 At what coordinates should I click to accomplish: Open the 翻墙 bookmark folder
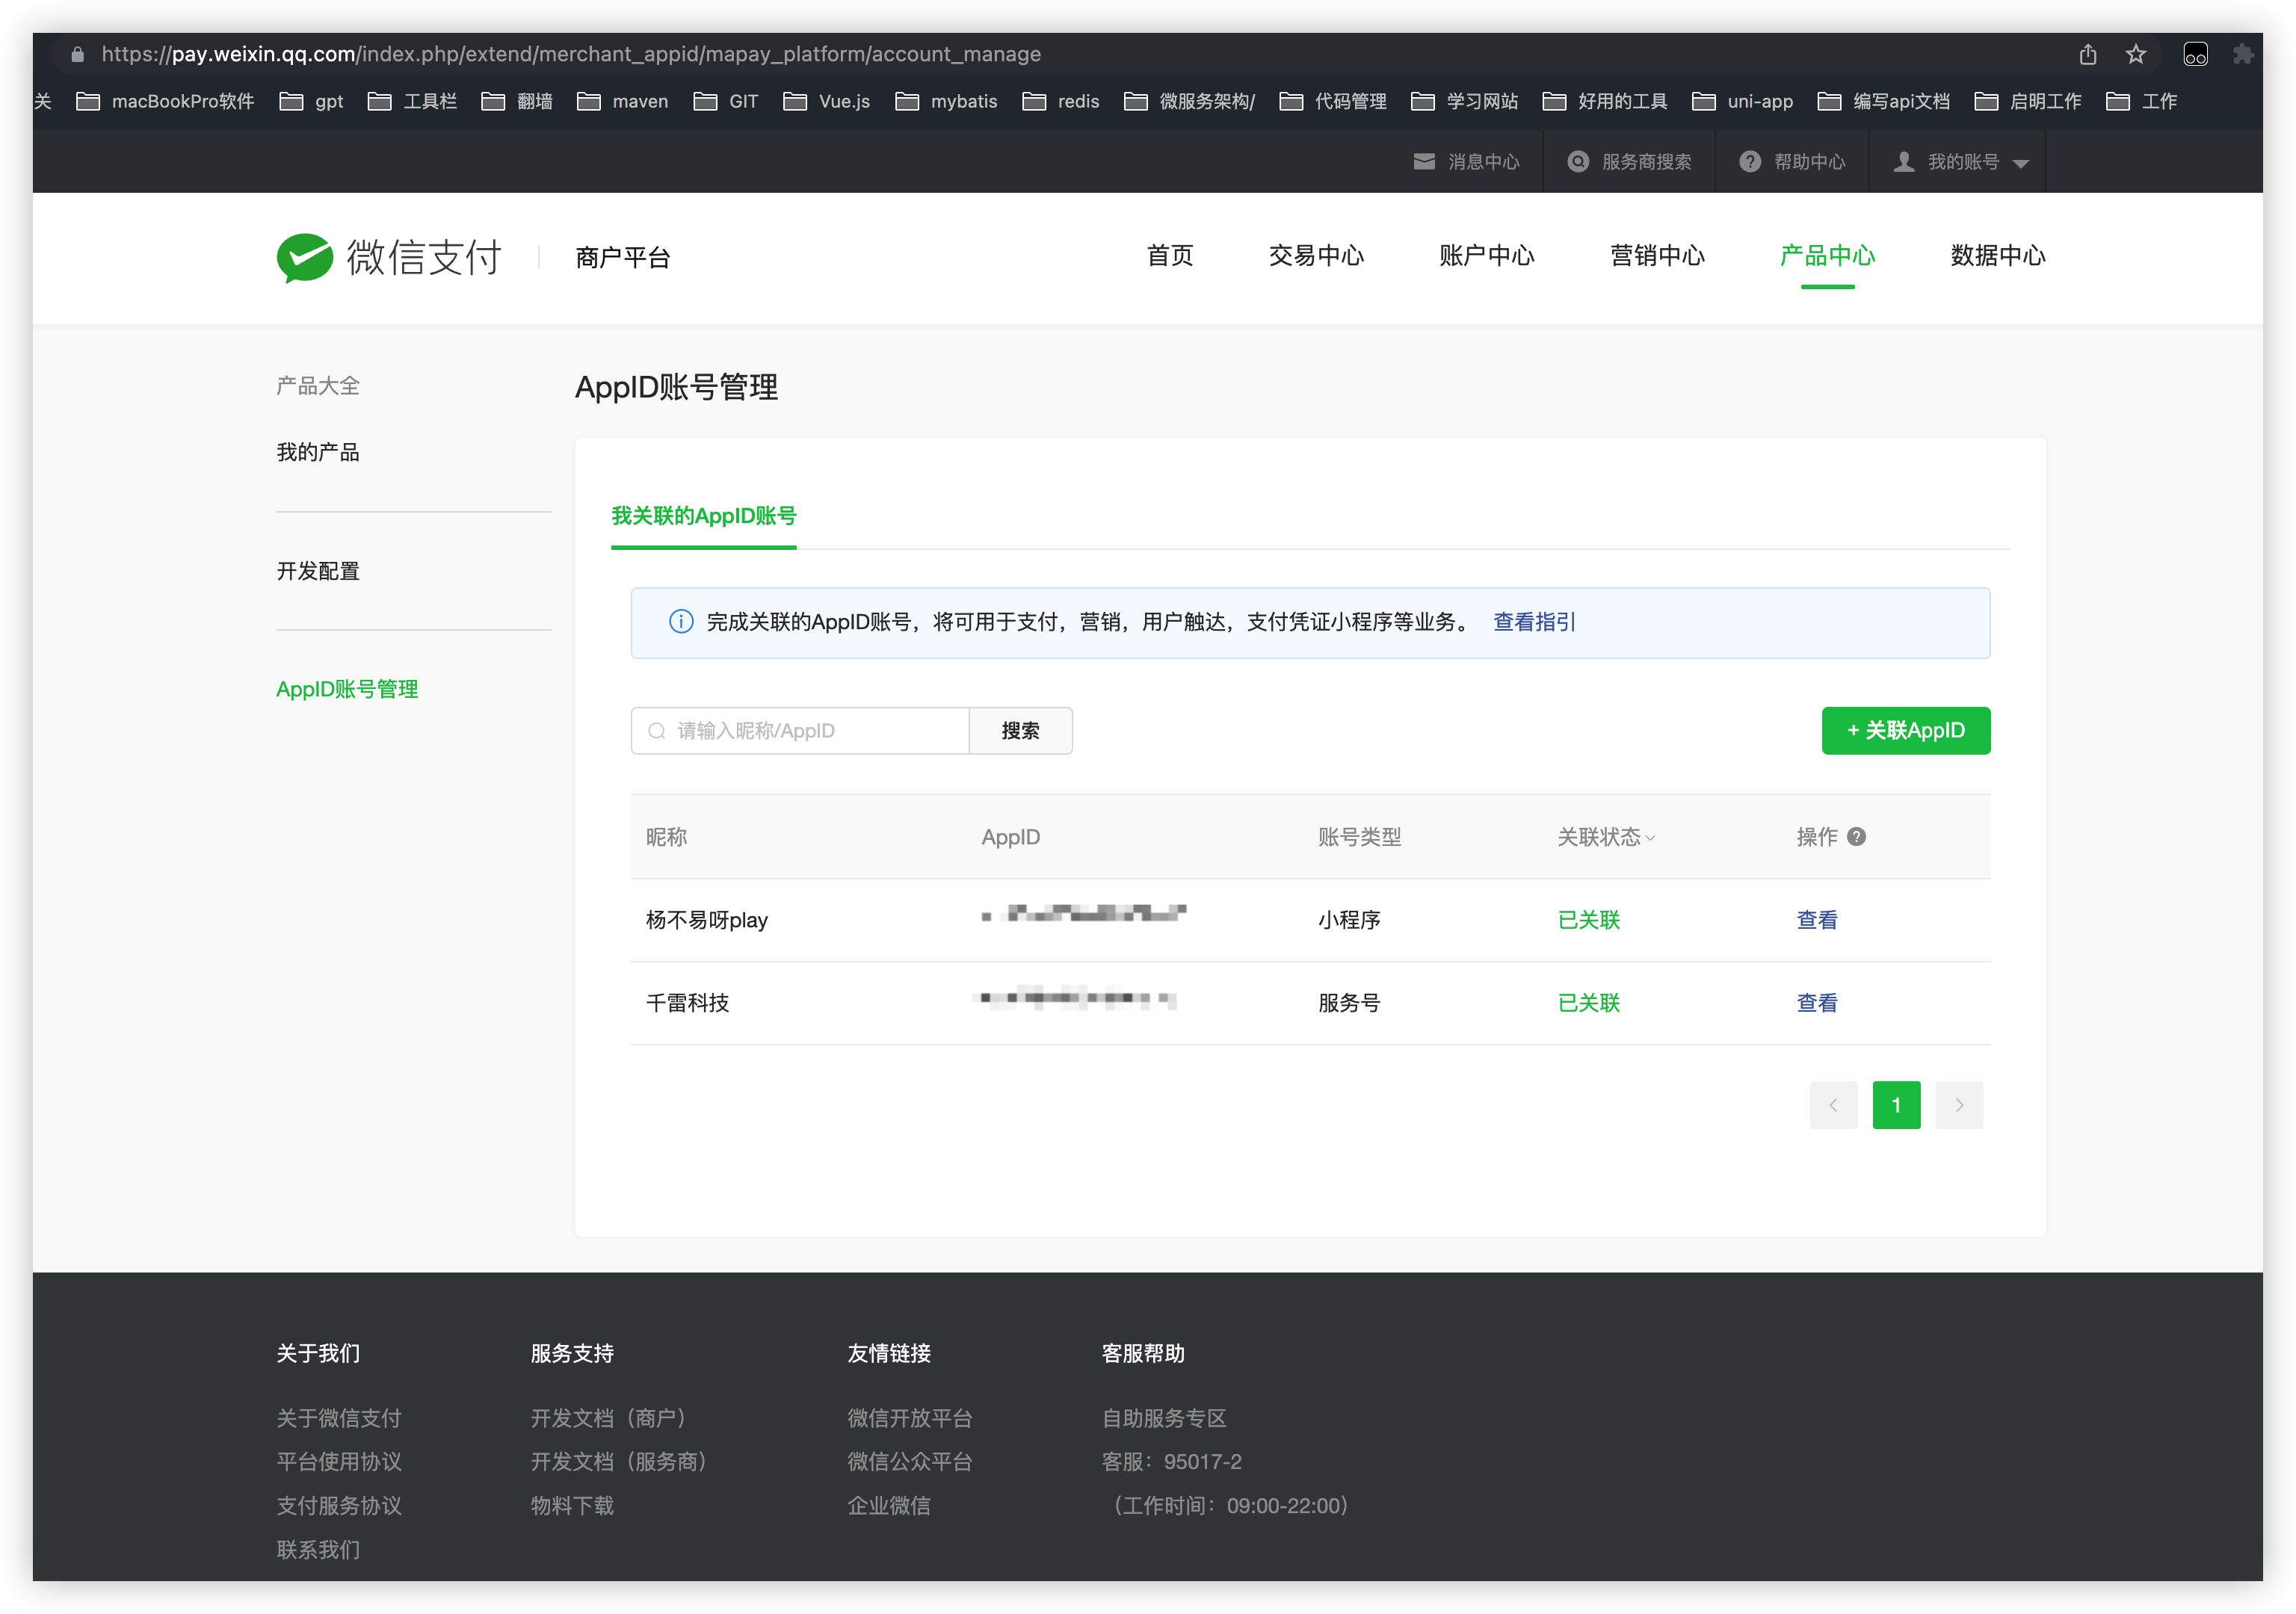[x=517, y=101]
